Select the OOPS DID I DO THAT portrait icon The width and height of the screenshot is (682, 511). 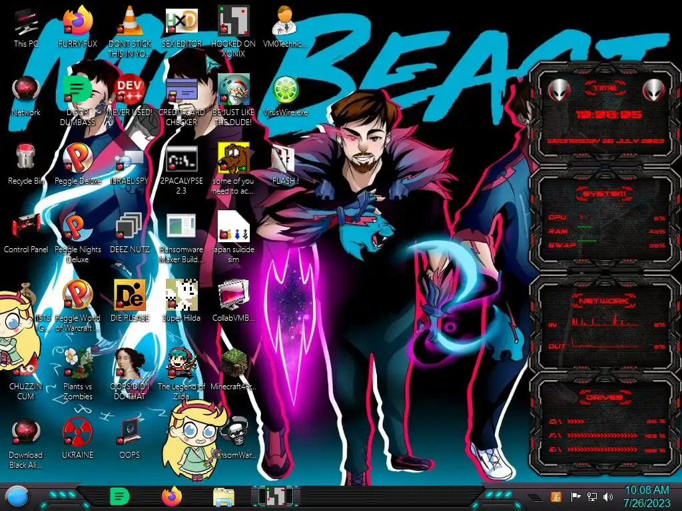(130, 375)
